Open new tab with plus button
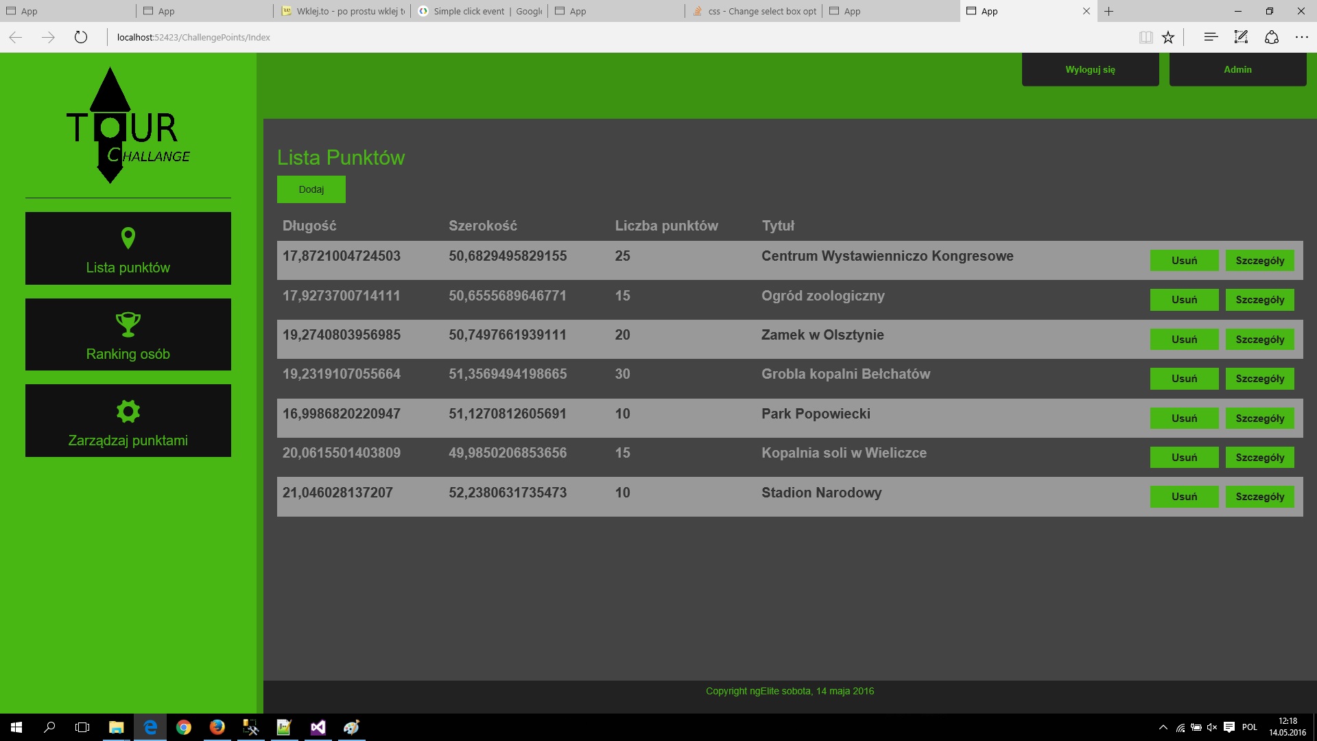This screenshot has width=1317, height=741. coord(1109,11)
